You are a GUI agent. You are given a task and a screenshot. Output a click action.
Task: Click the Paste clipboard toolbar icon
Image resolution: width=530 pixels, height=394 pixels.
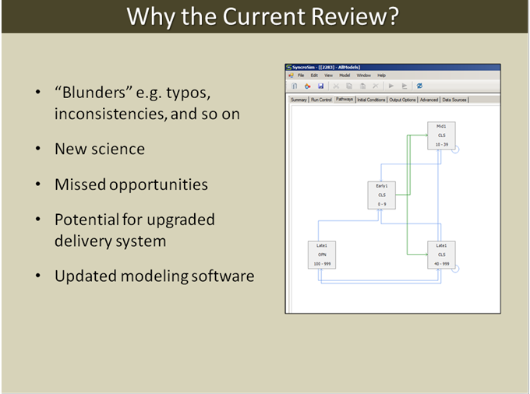pyautogui.click(x=362, y=86)
